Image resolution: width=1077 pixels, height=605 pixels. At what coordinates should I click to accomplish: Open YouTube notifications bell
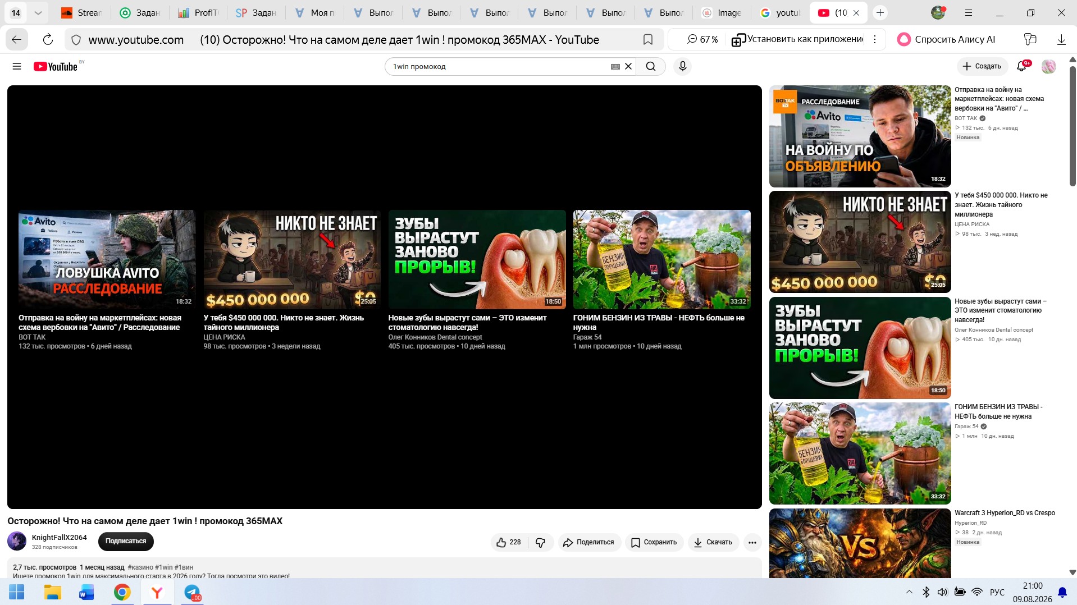click(x=1022, y=66)
